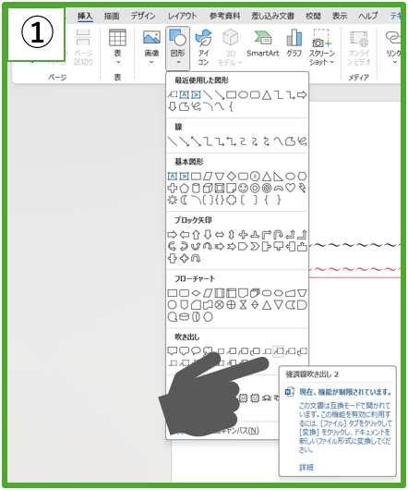Select the highlighted 強調線吹き出し 2 callout shape

click(x=278, y=351)
